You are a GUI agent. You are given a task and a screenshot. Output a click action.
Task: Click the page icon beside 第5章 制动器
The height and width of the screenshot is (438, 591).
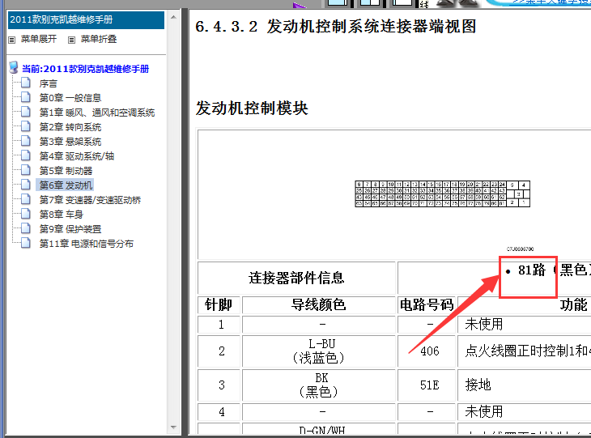pos(26,170)
